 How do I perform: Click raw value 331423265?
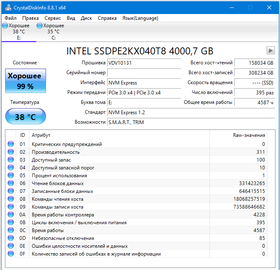coord(252,183)
